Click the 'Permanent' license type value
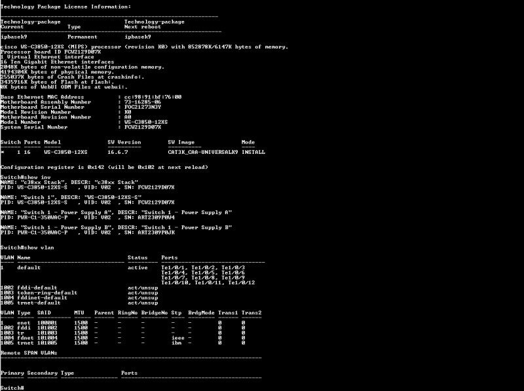Viewport: 524px width, 391px height. point(83,37)
